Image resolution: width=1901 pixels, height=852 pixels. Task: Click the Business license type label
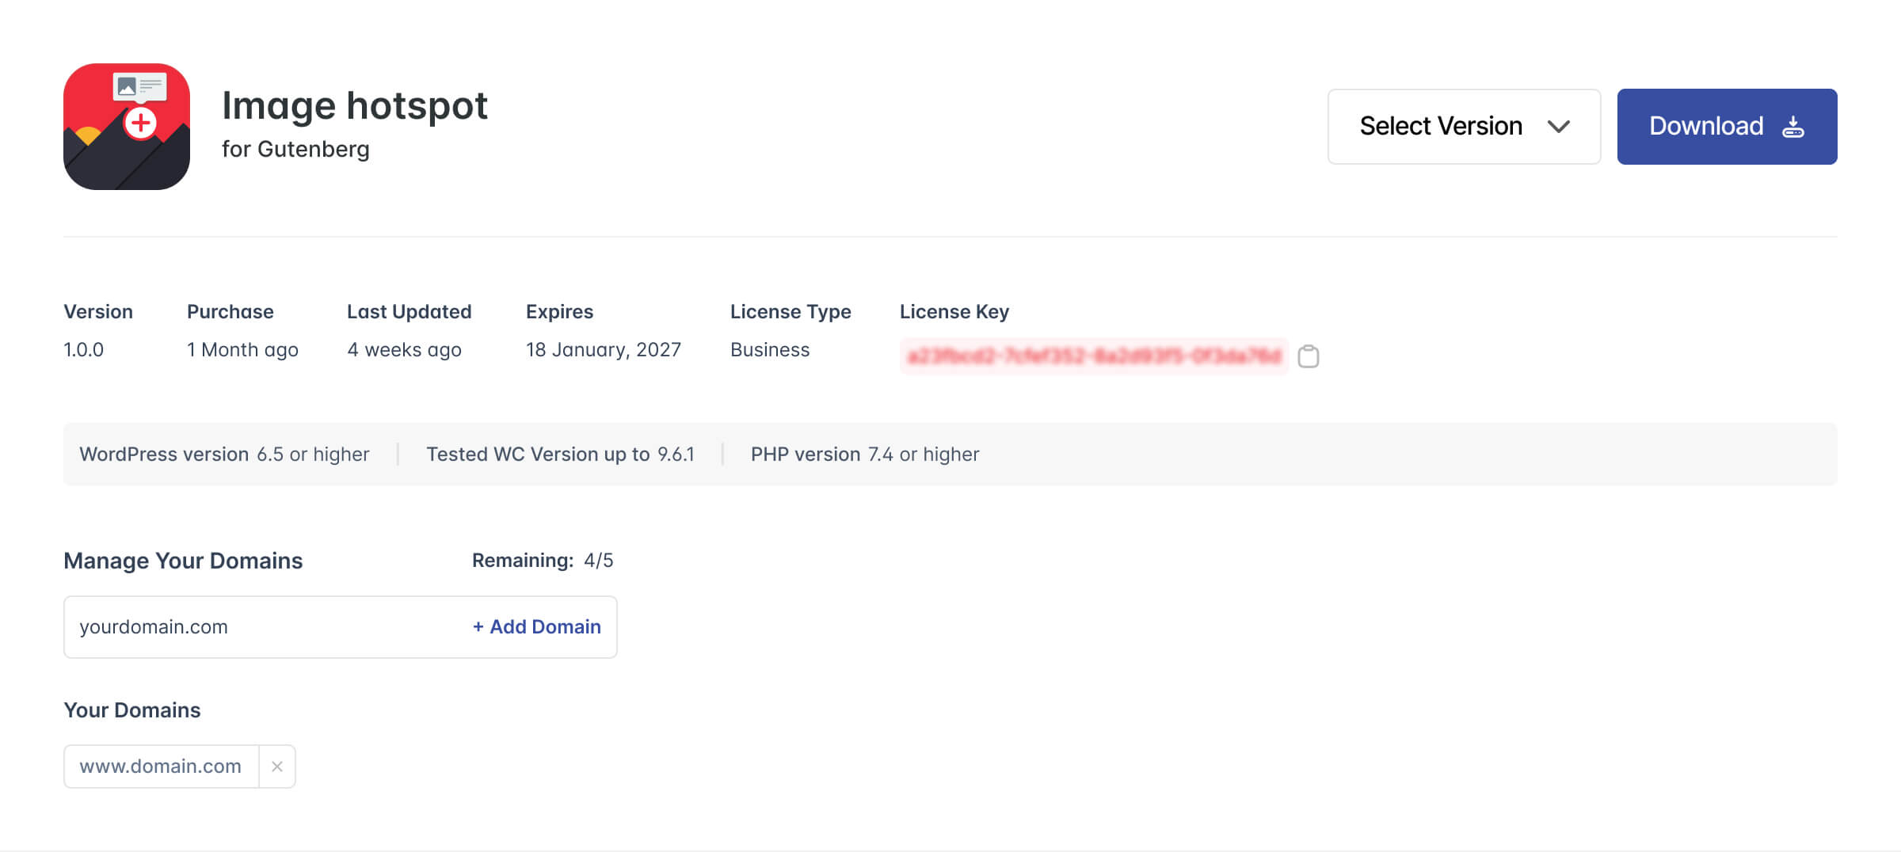[769, 349]
